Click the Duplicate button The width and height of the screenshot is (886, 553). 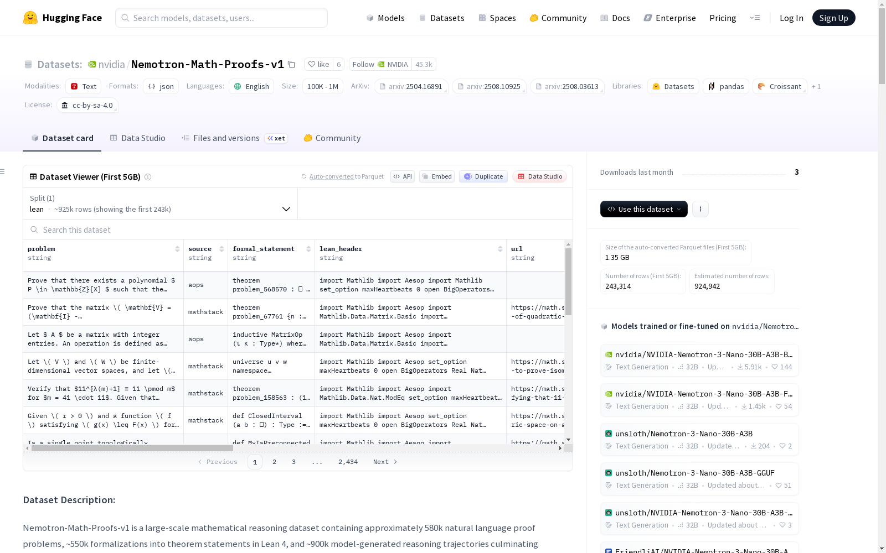point(483,176)
